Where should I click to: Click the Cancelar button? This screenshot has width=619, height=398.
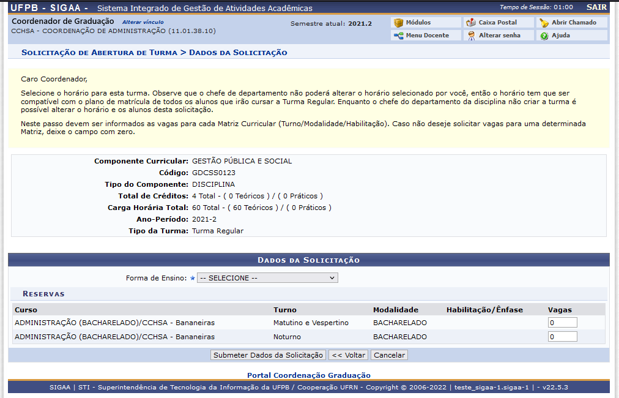(x=389, y=355)
